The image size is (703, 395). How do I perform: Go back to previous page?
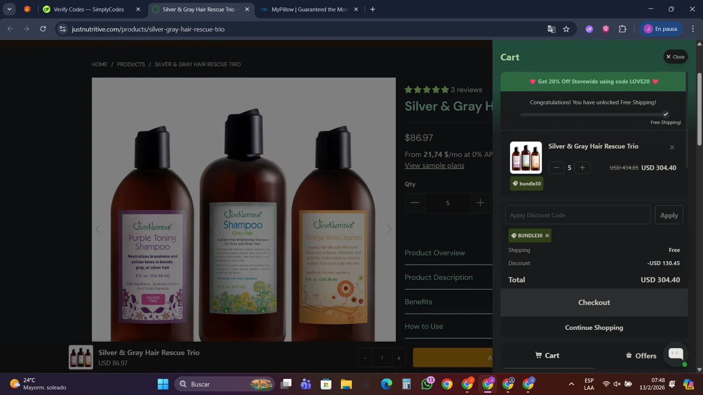tap(10, 29)
